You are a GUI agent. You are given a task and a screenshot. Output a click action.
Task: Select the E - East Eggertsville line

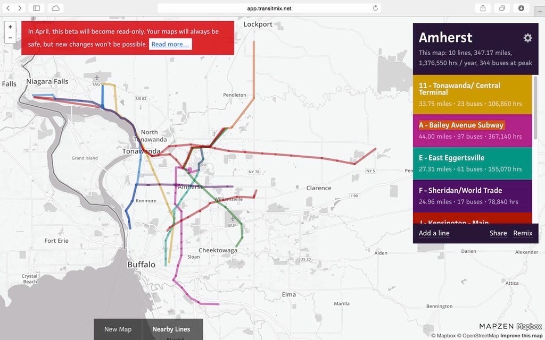coord(473,163)
